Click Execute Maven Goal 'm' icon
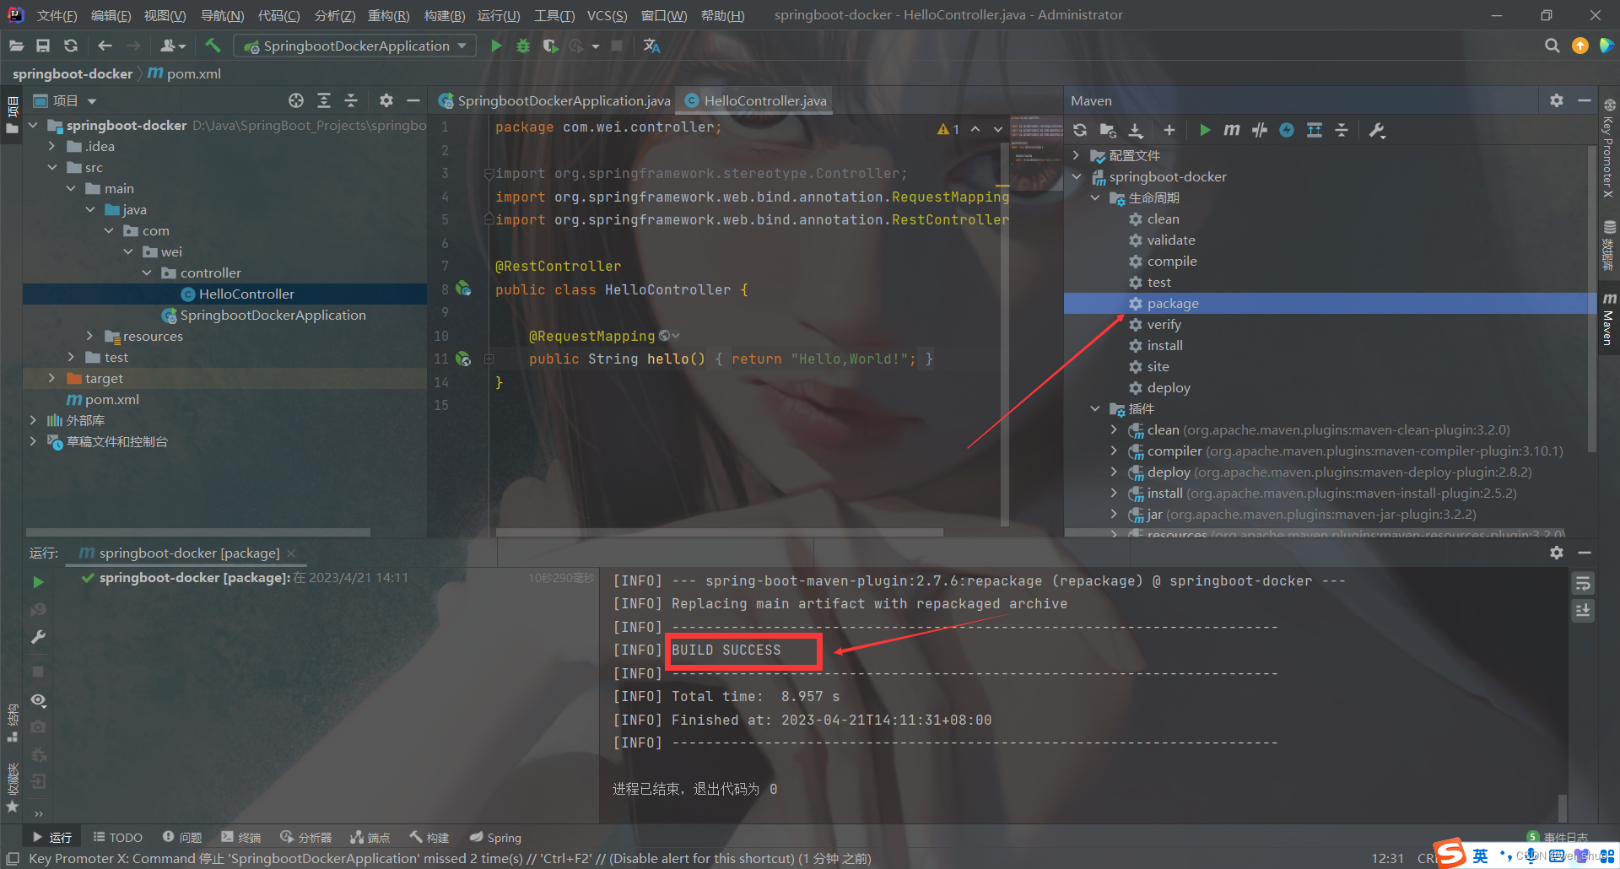The image size is (1620, 869). point(1232,130)
